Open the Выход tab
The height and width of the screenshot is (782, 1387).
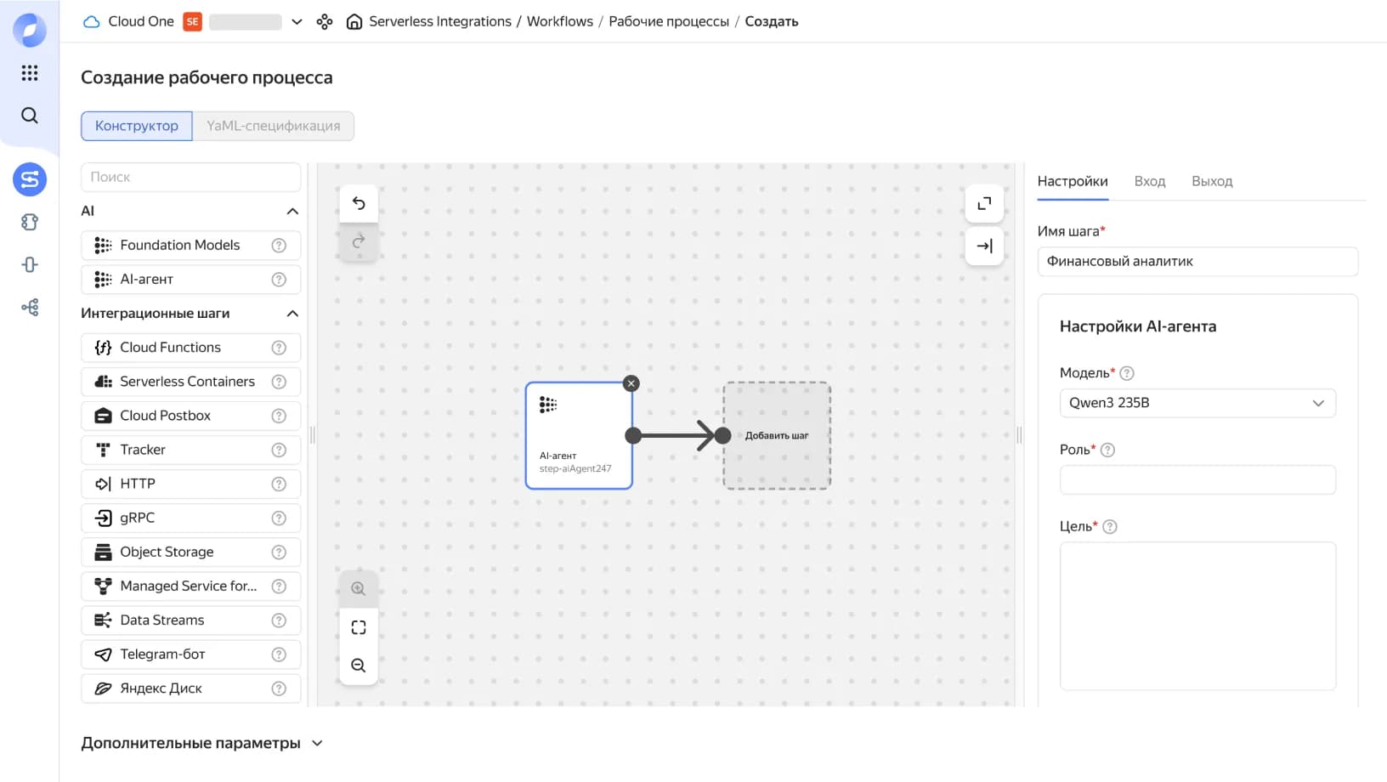click(x=1212, y=181)
